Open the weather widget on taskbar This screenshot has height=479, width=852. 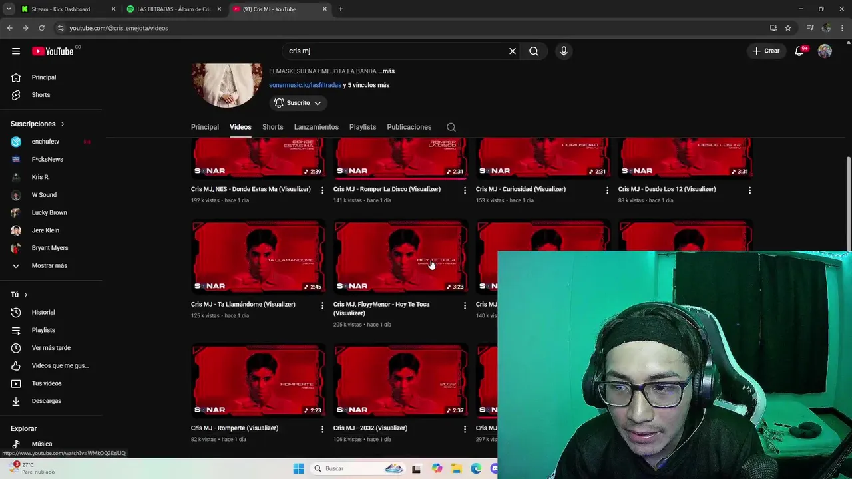point(30,468)
